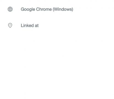Click the Linked at text
The image size is (114, 99).
click(x=30, y=26)
